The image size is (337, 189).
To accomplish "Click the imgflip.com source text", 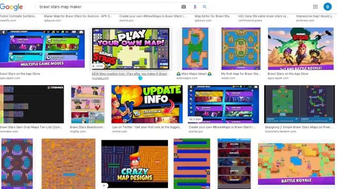I will tap(77, 132).
